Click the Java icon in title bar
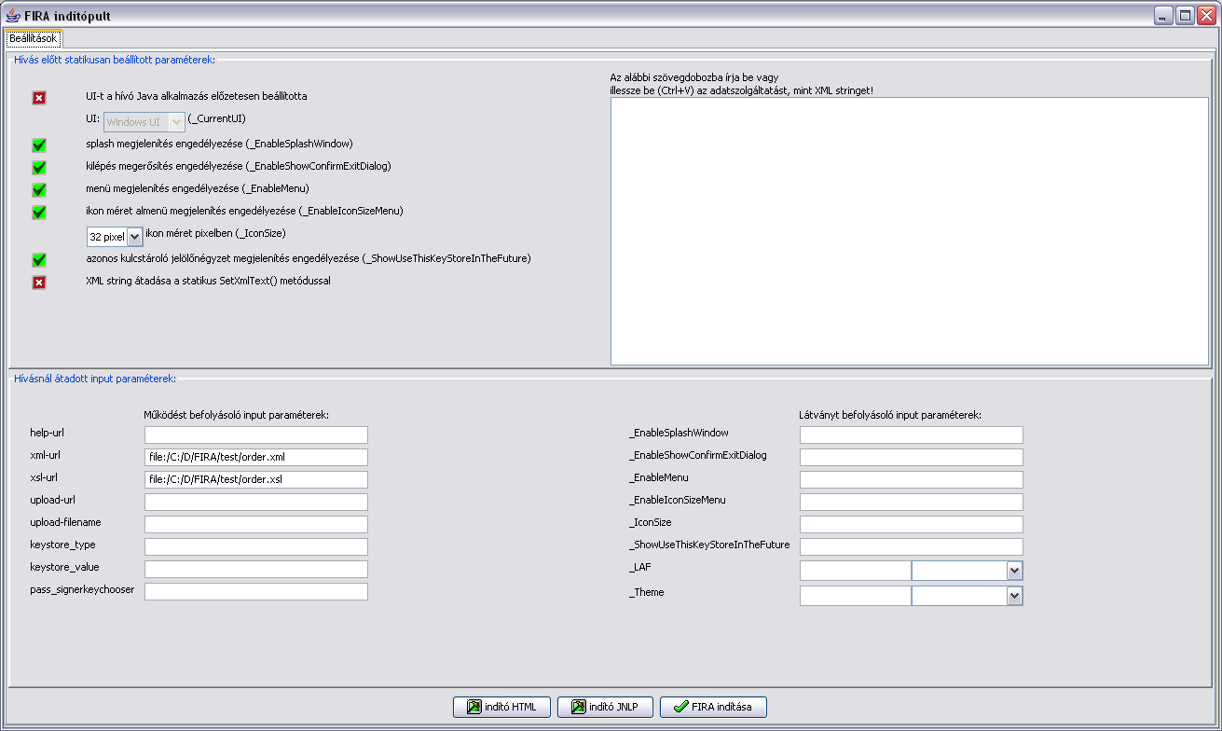Screen dimensions: 1222x731 [13, 16]
